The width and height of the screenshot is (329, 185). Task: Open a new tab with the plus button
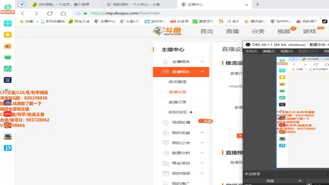tap(257, 5)
